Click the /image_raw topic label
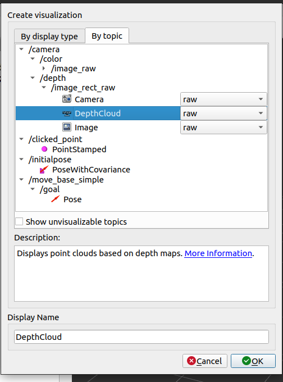This screenshot has width=283, height=382. (x=74, y=69)
